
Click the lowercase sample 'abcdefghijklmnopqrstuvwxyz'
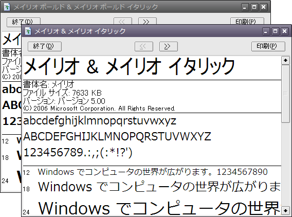[x=100, y=121]
